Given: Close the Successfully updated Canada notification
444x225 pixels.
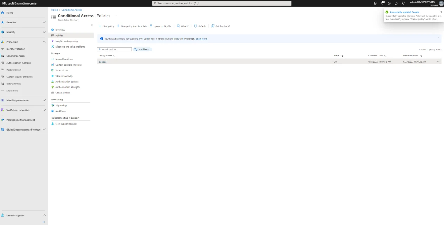Looking at the screenshot, I should click(x=441, y=12).
